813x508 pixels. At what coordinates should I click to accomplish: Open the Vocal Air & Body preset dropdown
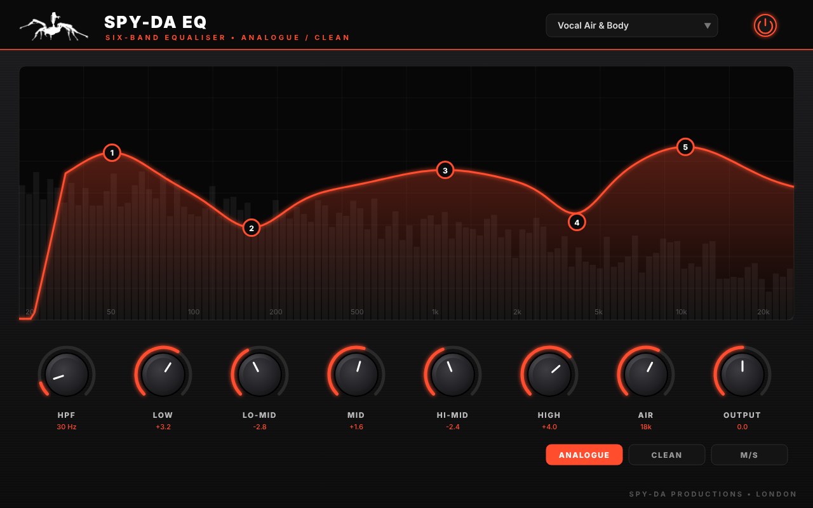pyautogui.click(x=632, y=25)
